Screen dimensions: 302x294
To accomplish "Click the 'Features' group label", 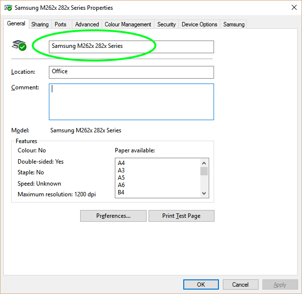I will click(26, 141).
